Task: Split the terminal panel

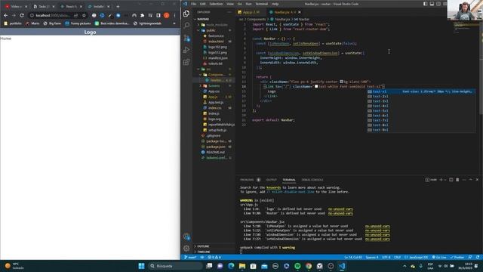Action: pos(451,180)
